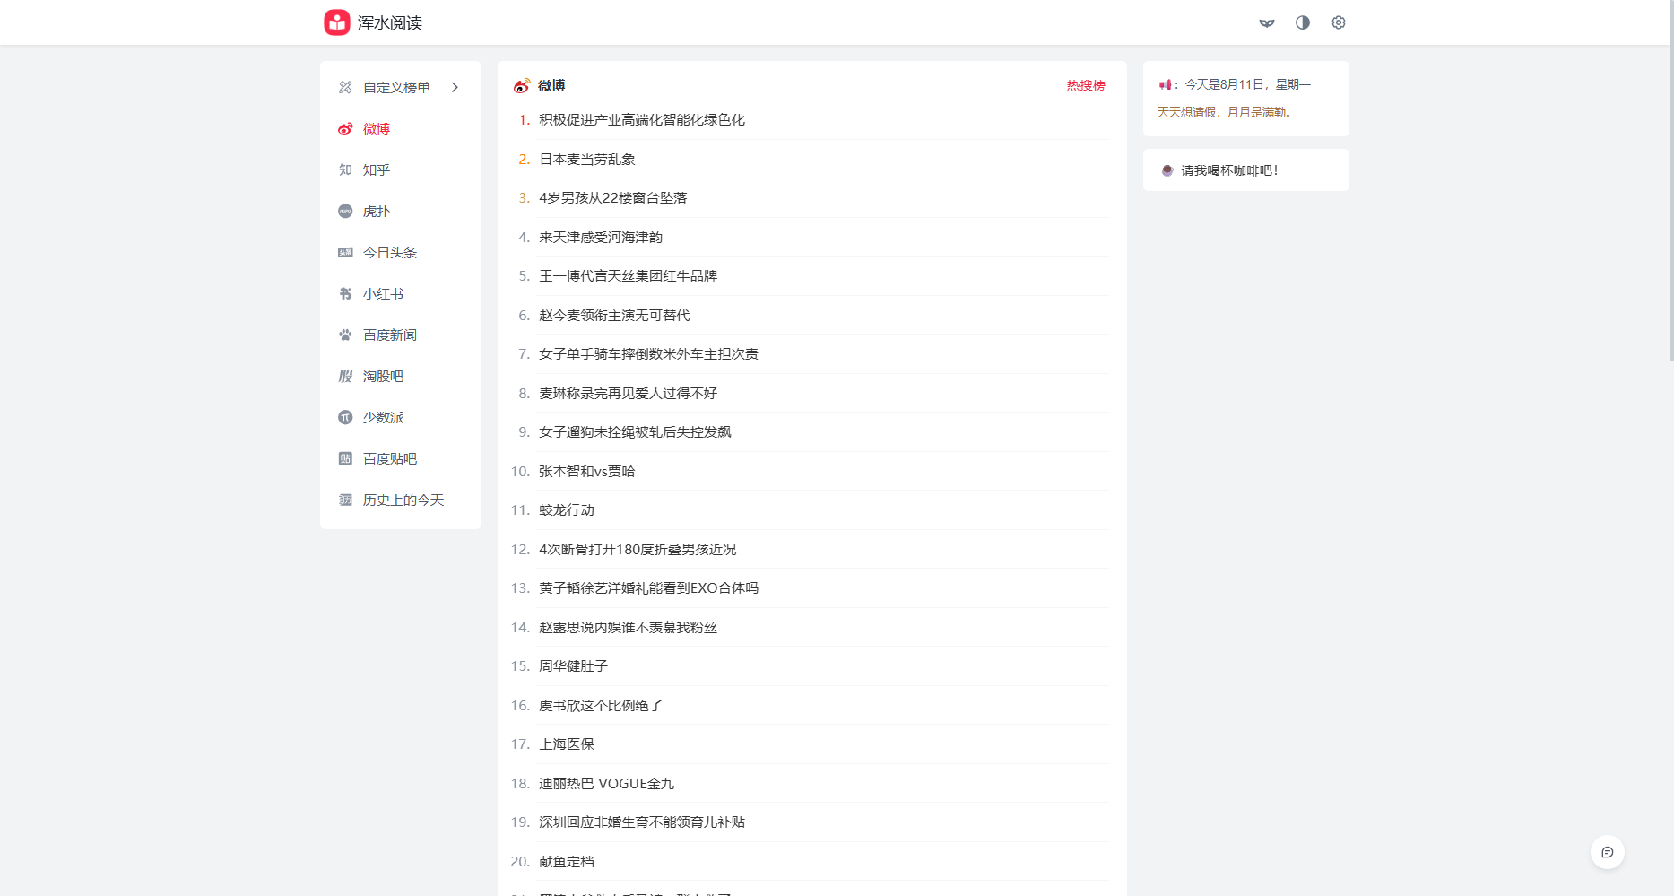
Task: Open settings gear icon in header
Action: tap(1339, 22)
